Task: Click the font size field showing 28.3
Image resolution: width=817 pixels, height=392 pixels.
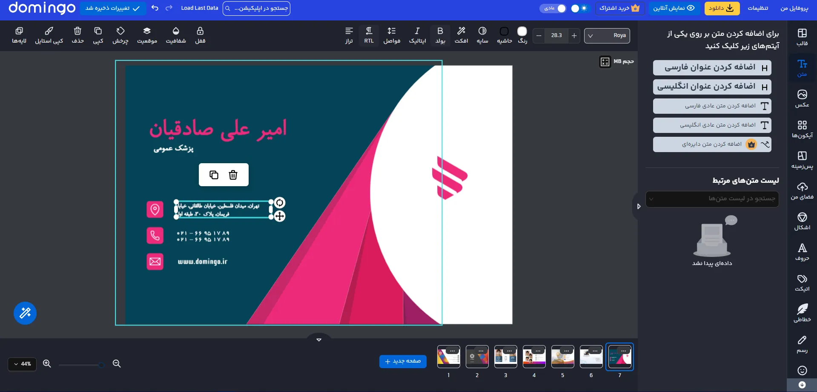Action: 556,35
